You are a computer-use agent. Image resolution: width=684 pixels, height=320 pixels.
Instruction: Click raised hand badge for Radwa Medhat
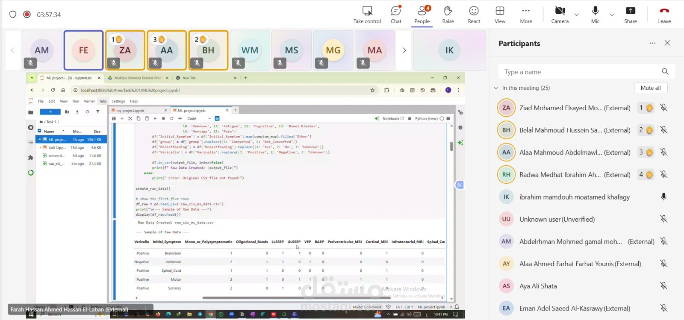tap(646, 174)
